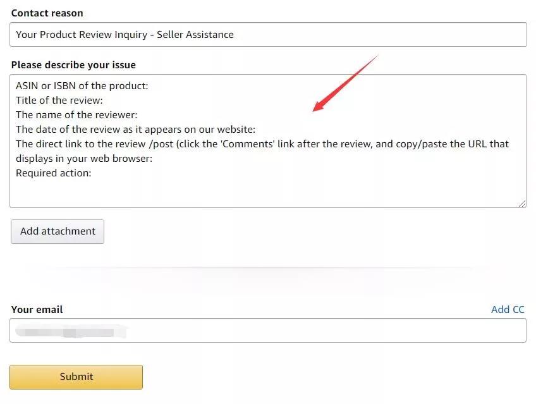The width and height of the screenshot is (536, 404).
Task: Place cursor on "ASIN or ISBN of the product:" line
Action: click(x=82, y=85)
